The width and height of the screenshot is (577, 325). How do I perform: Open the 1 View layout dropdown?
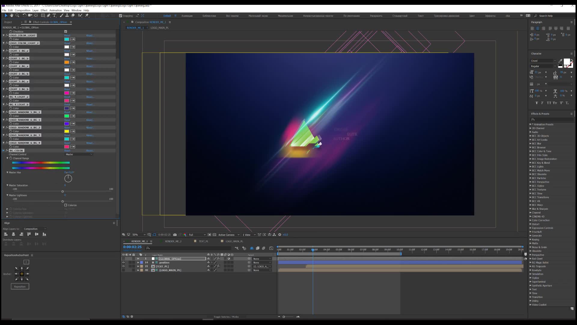[249, 235]
